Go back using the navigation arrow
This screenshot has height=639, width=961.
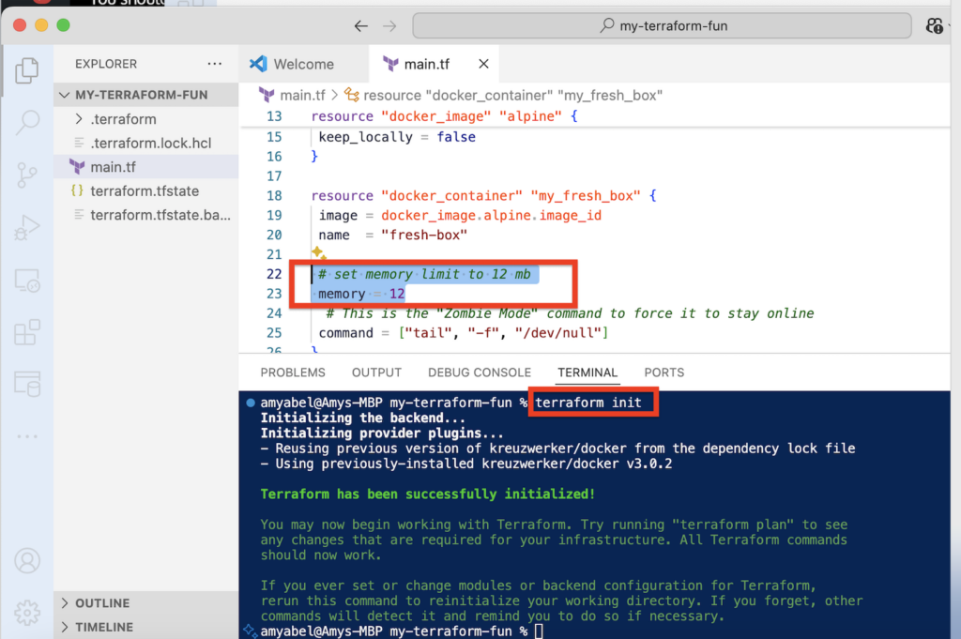[361, 26]
